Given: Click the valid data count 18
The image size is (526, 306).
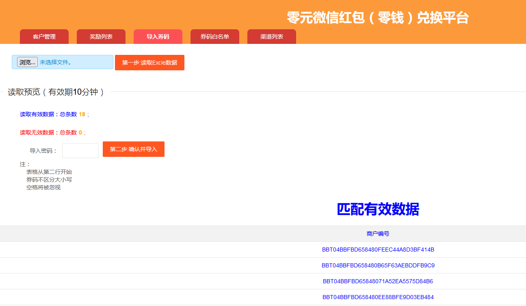Looking at the screenshot, I should pyautogui.click(x=82, y=115).
